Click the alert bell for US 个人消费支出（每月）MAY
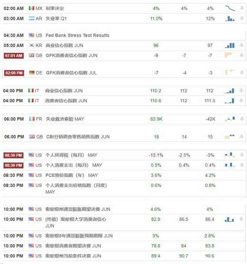The height and width of the screenshot is (264, 247). click(x=242, y=165)
